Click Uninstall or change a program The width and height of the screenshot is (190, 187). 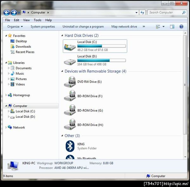point(83,27)
